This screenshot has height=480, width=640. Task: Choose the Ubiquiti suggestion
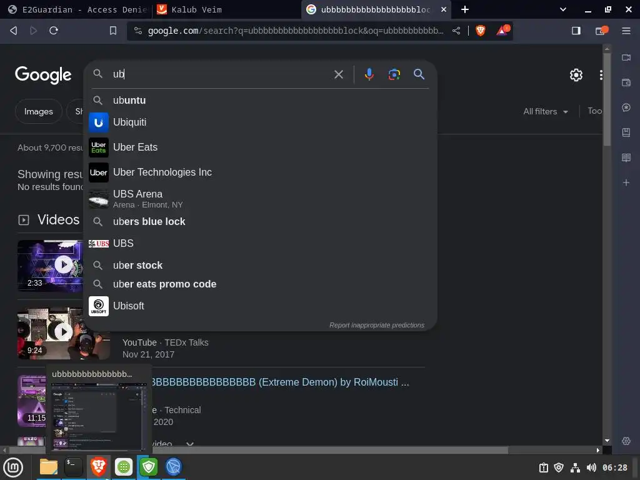pyautogui.click(x=260, y=122)
